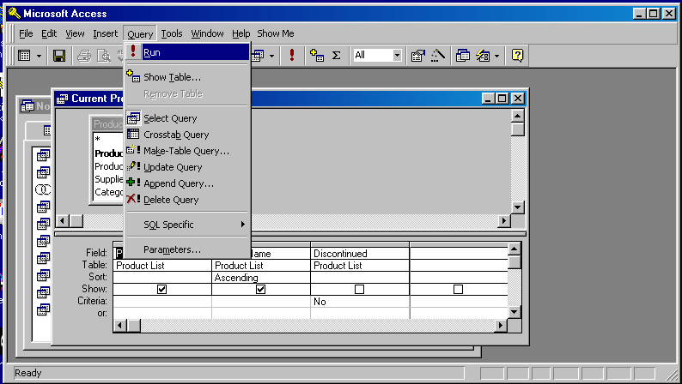Click the Build wand icon
The height and width of the screenshot is (384, 682).
[438, 56]
